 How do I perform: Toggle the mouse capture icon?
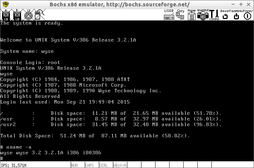tap(39, 15)
